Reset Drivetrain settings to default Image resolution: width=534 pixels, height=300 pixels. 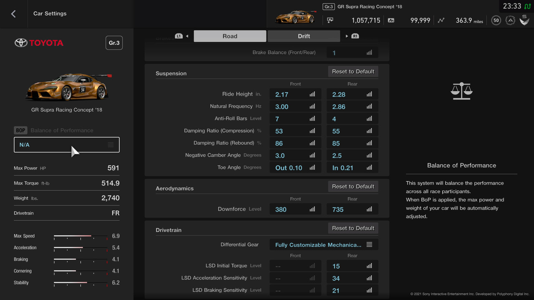pyautogui.click(x=353, y=228)
